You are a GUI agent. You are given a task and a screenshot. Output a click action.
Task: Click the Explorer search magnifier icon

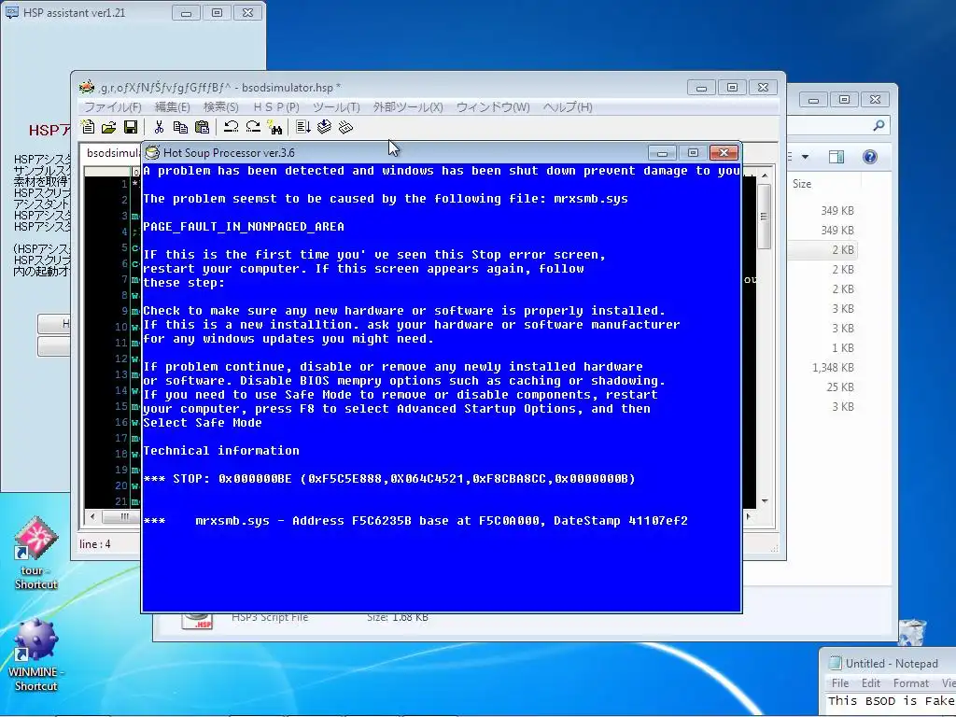point(879,126)
